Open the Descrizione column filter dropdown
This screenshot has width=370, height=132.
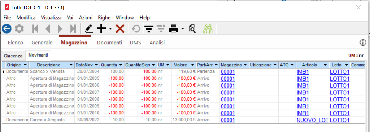click(71, 65)
